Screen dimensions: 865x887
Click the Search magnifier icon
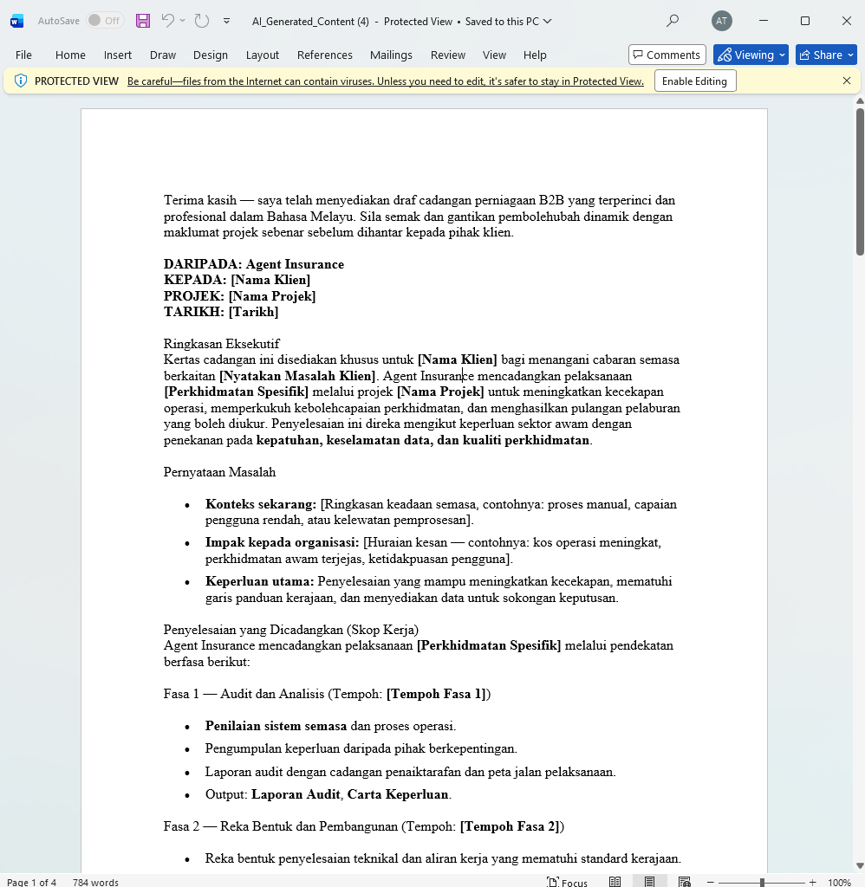[x=673, y=21]
